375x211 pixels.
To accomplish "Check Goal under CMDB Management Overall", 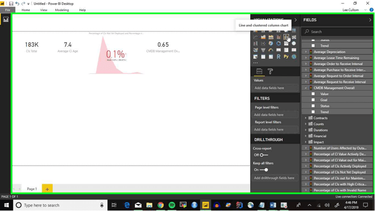I will [x=313, y=100].
